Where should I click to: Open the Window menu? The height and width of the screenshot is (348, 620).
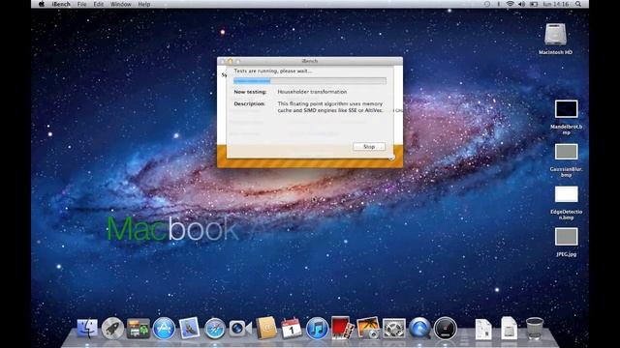[x=120, y=4]
